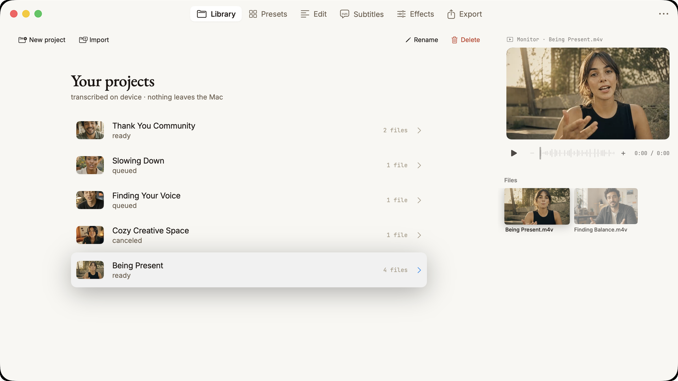Select the Finding Your Voice thumbnail
Viewport: 678px width, 381px height.
[90, 200]
